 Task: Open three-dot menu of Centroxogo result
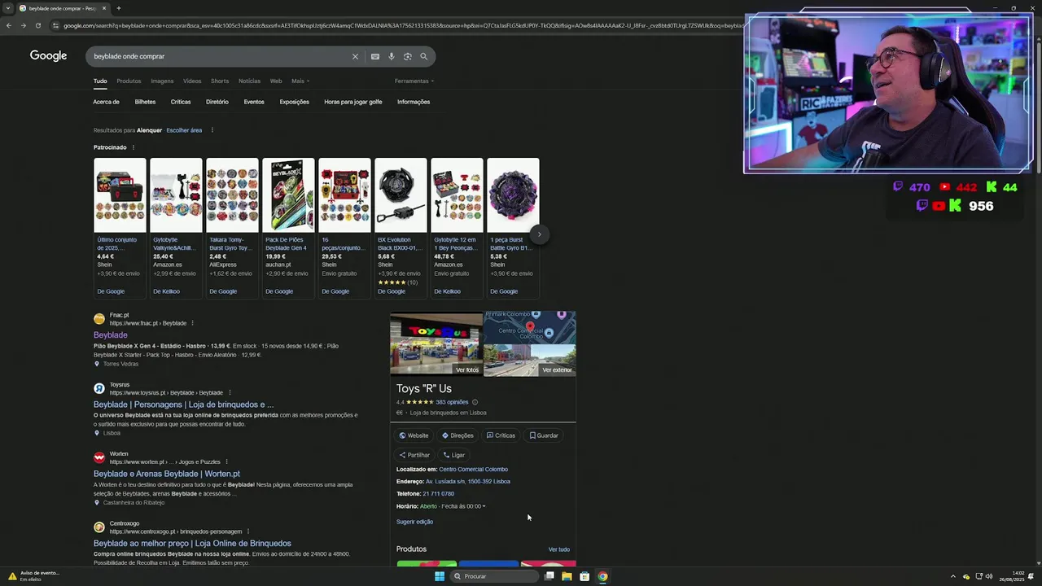248,531
